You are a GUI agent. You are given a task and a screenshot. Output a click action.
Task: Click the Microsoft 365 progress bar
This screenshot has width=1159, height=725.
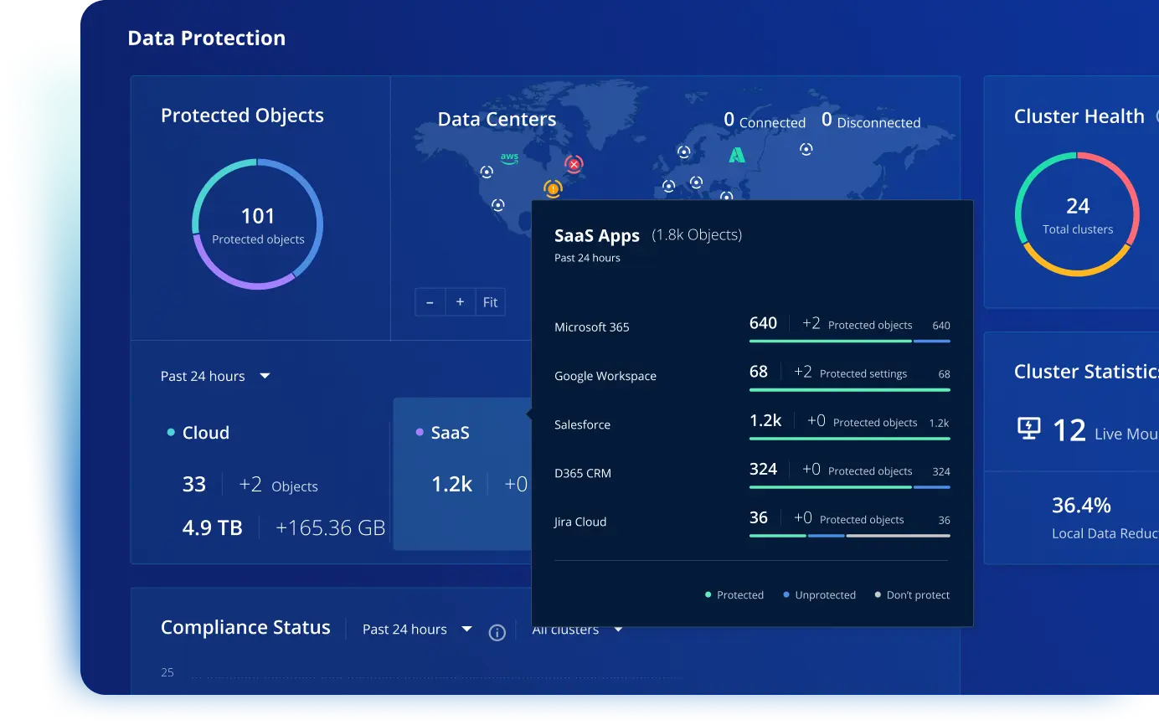(849, 341)
